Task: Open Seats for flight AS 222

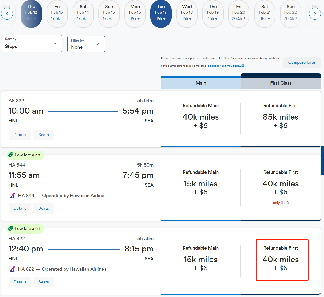Action: (x=43, y=135)
